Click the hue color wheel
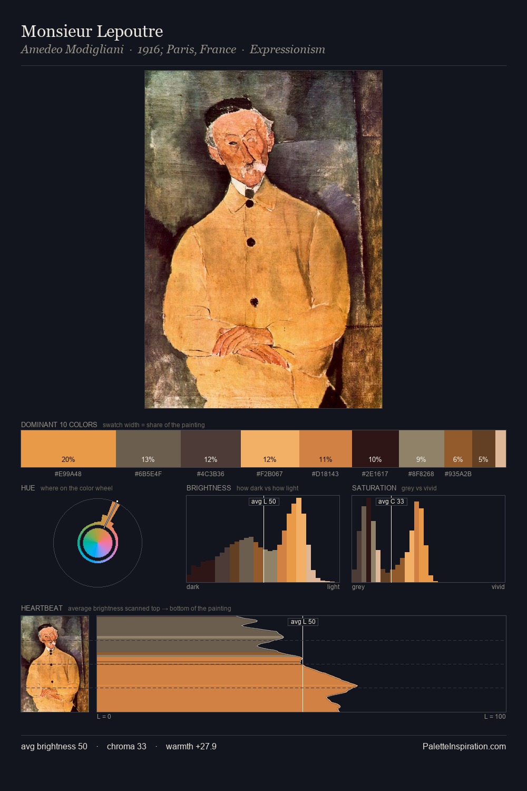The image size is (527, 791). [97, 543]
